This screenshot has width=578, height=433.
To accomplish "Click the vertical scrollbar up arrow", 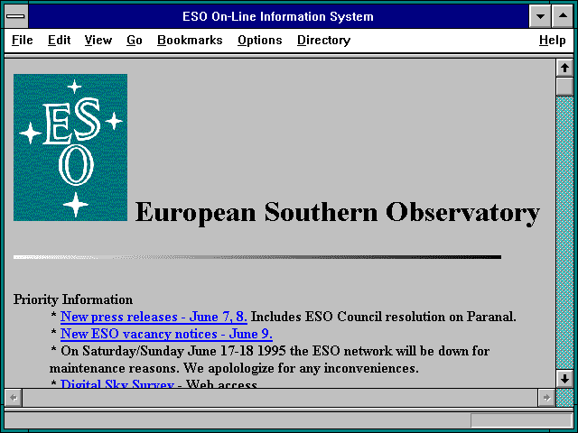I will 564,68.
